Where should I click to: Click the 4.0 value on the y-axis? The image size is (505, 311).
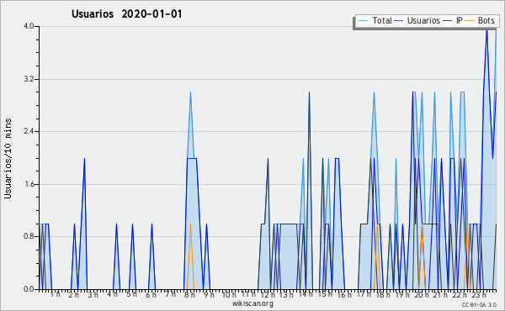[x=29, y=26]
